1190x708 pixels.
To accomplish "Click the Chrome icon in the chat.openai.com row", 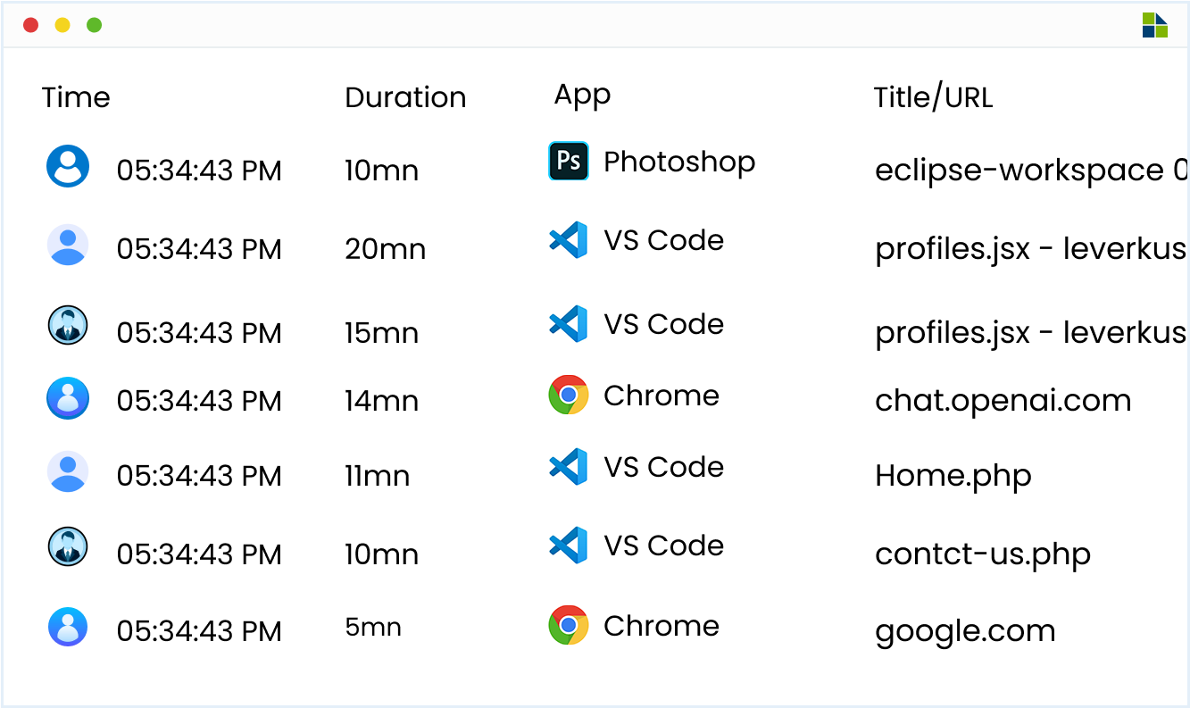I will (x=568, y=395).
